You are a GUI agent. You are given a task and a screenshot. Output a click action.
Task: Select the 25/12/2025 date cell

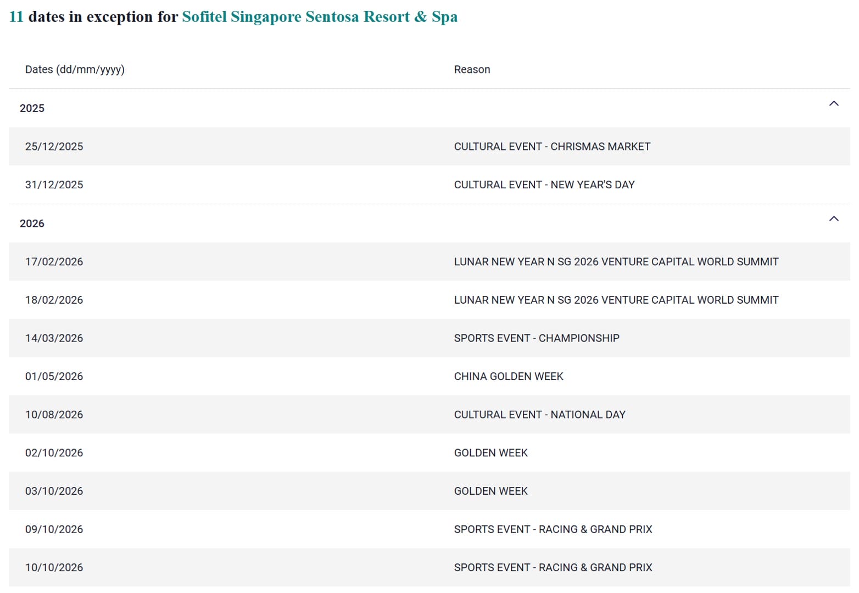pos(54,147)
